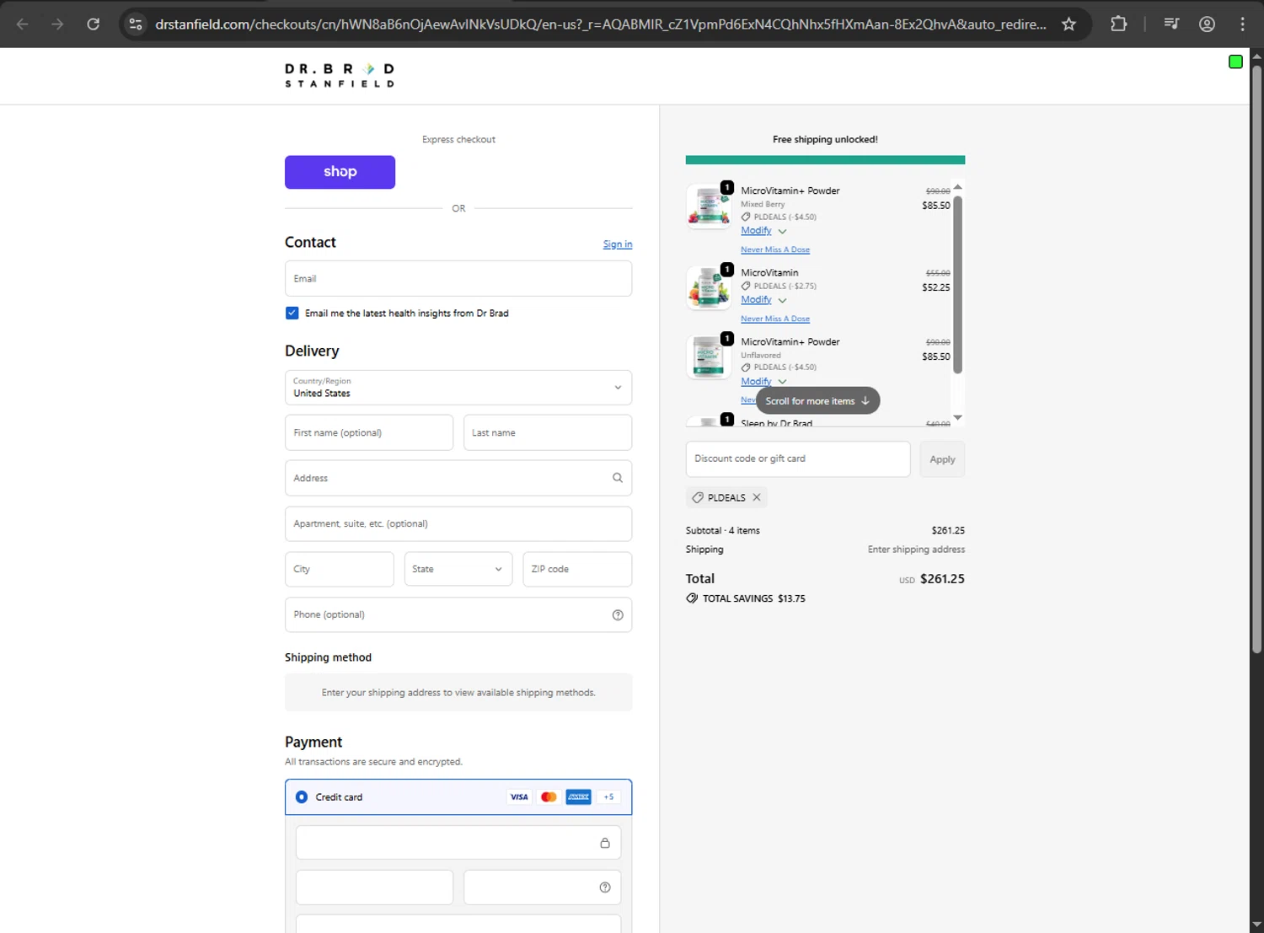Screen dimensions: 1264x933
Task: Click the "$261.25" total amount
Action: coord(942,579)
